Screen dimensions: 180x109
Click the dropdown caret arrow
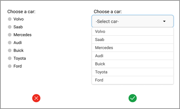tap(164, 21)
